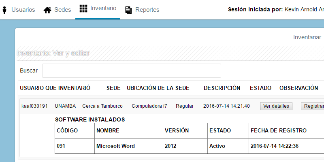Open the Usuarios menu item
Screen dimensions: 324x162
(x=23, y=10)
